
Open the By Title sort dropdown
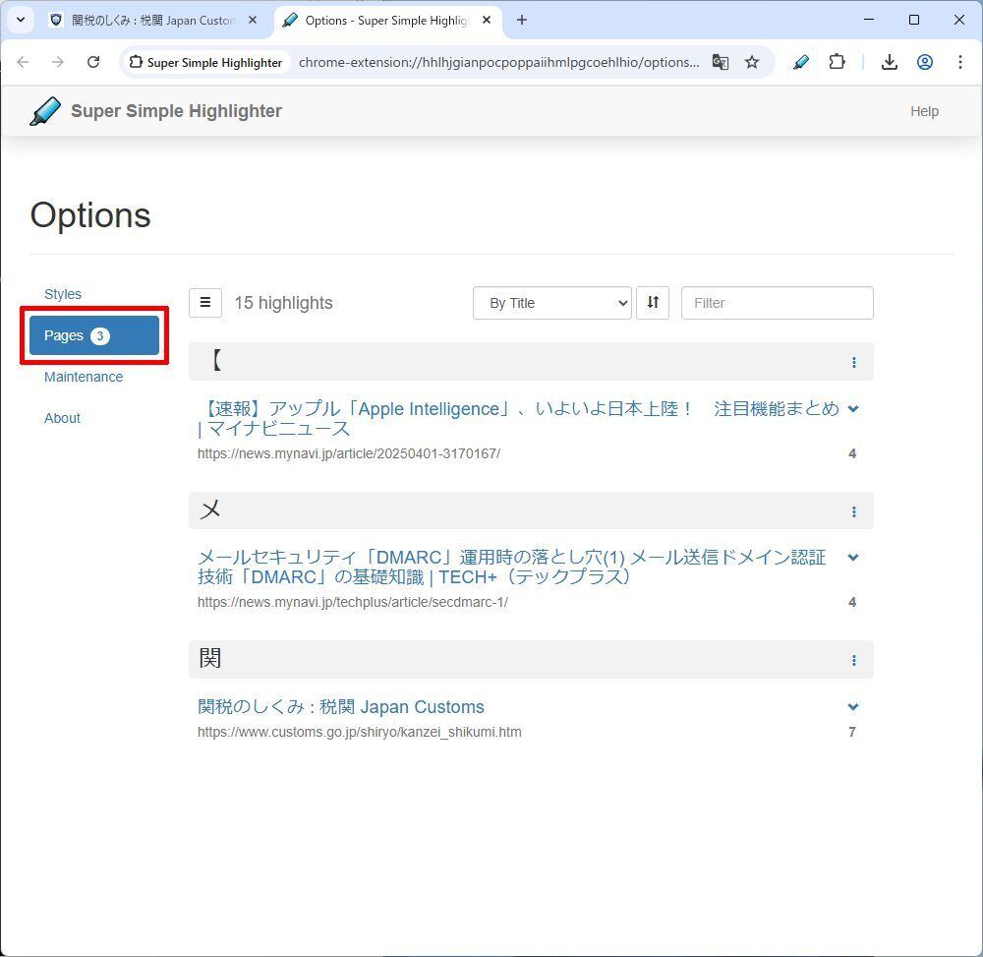tap(551, 303)
